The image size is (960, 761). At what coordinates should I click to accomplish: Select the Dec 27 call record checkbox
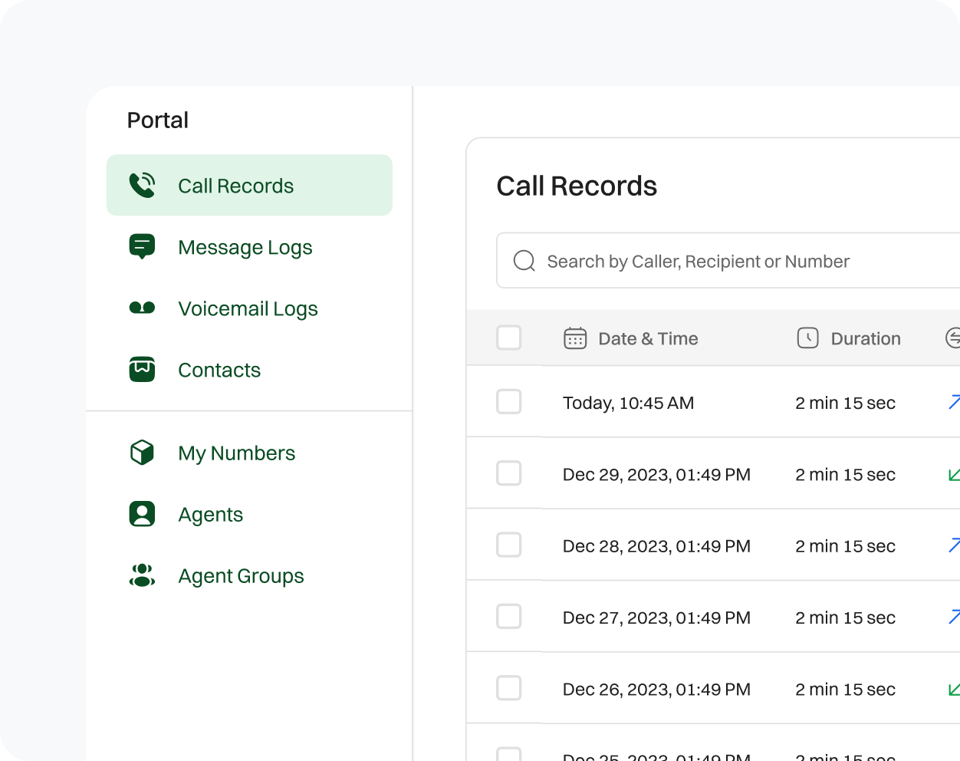pos(508,617)
